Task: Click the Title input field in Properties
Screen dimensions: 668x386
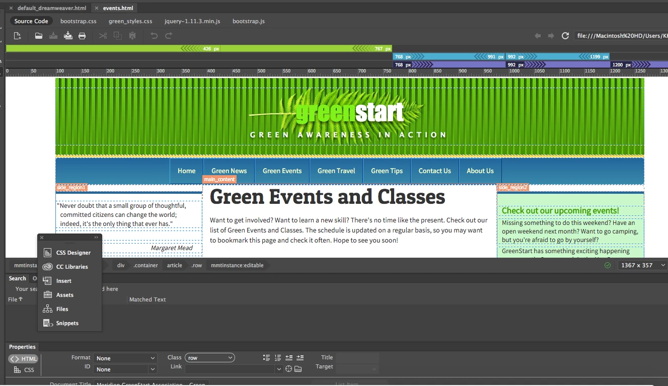Action: (357, 358)
